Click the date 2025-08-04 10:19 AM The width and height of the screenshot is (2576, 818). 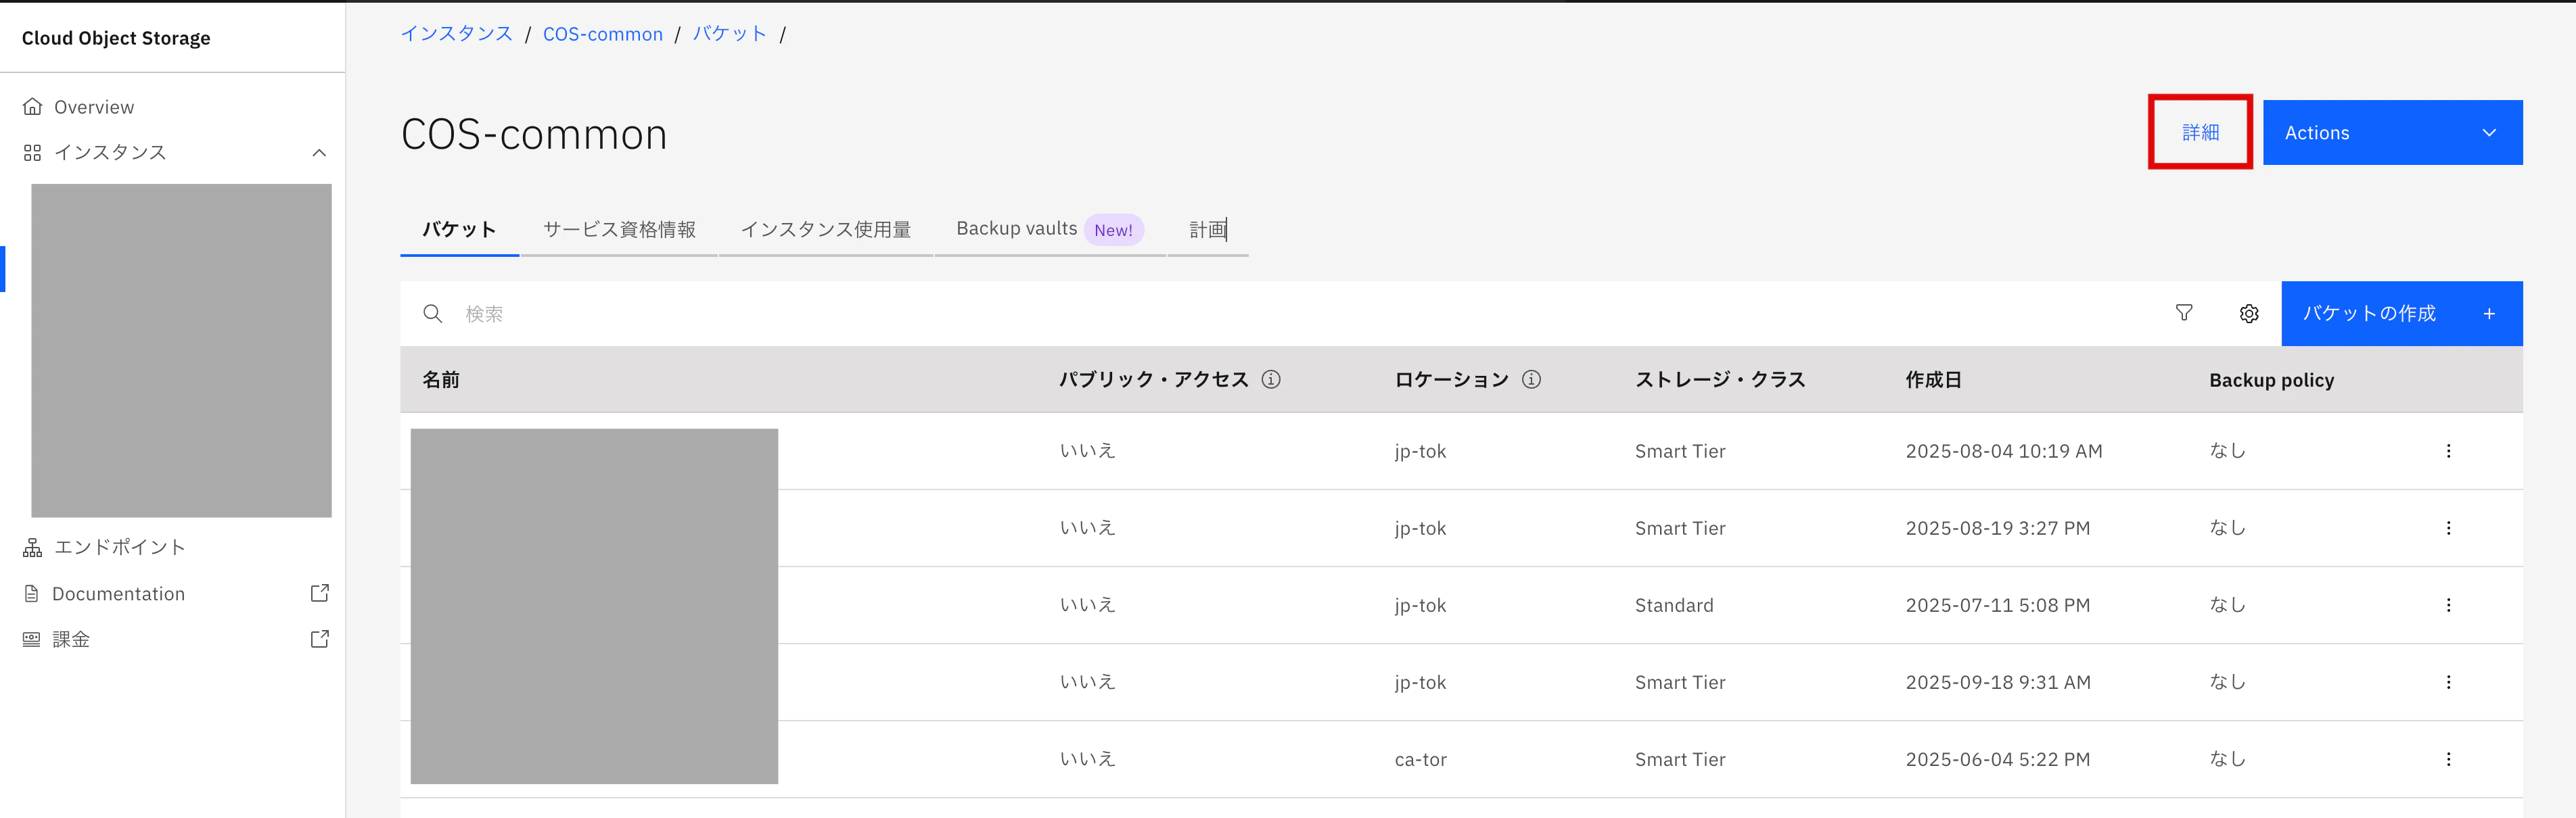(x=2003, y=452)
